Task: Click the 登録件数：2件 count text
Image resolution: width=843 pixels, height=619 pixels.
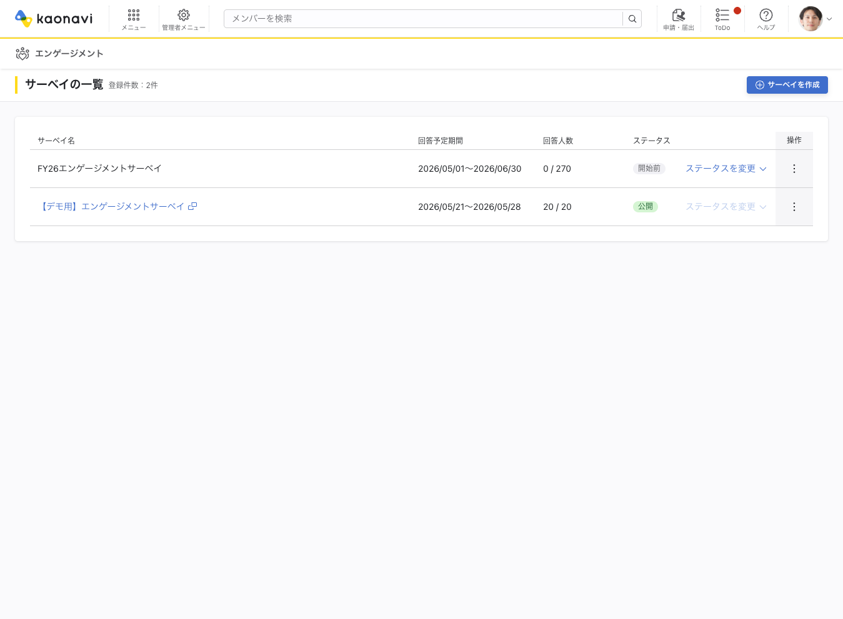Action: tap(133, 86)
